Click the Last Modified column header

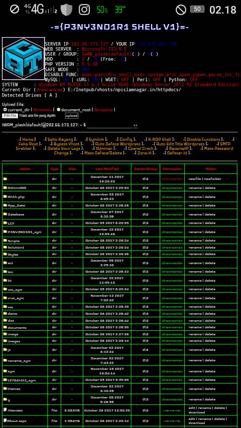coord(107,169)
